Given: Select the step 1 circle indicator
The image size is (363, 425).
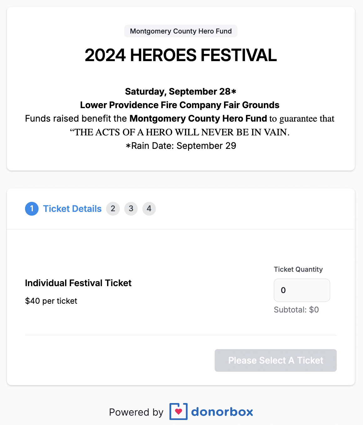Looking at the screenshot, I should pyautogui.click(x=32, y=209).
